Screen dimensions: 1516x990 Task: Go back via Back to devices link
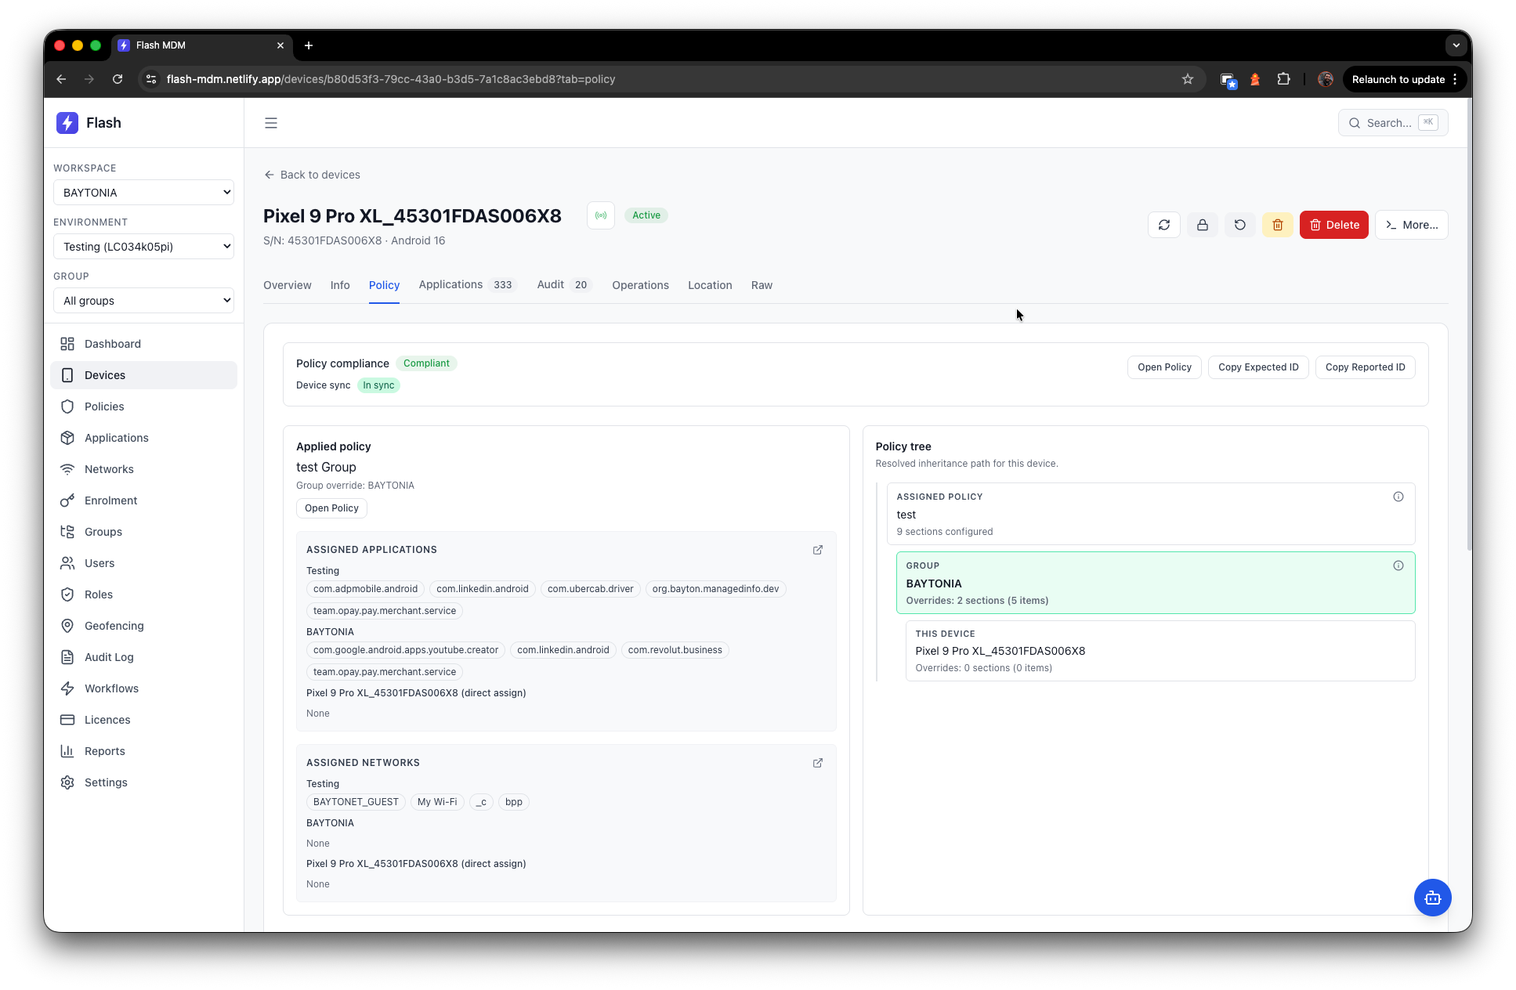[x=312, y=175]
